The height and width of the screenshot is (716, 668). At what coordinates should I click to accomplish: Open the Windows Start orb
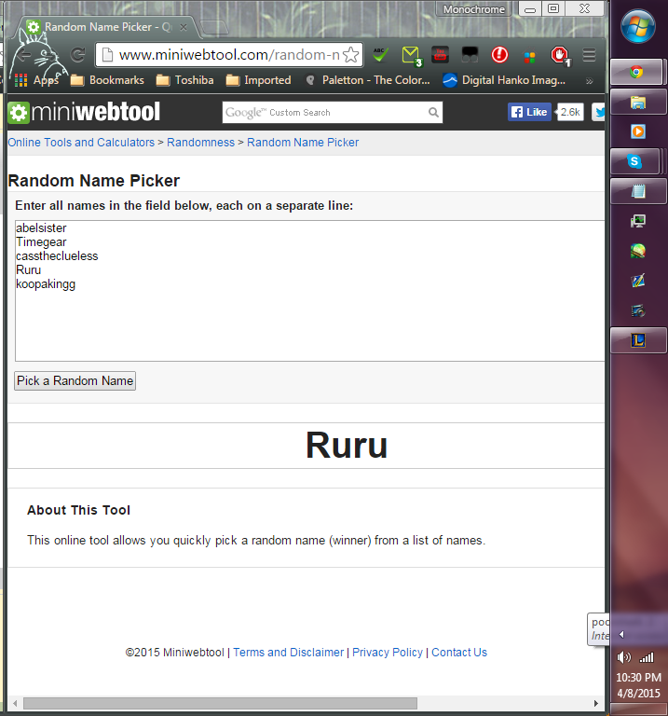click(x=638, y=26)
